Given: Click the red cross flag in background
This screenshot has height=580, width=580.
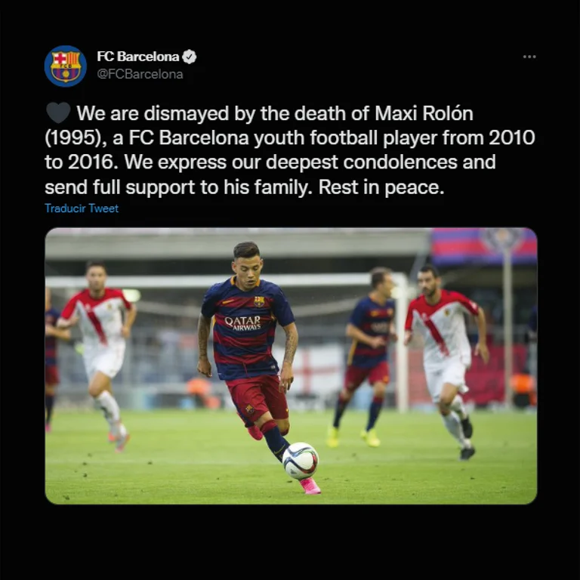Looking at the screenshot, I should (314, 370).
